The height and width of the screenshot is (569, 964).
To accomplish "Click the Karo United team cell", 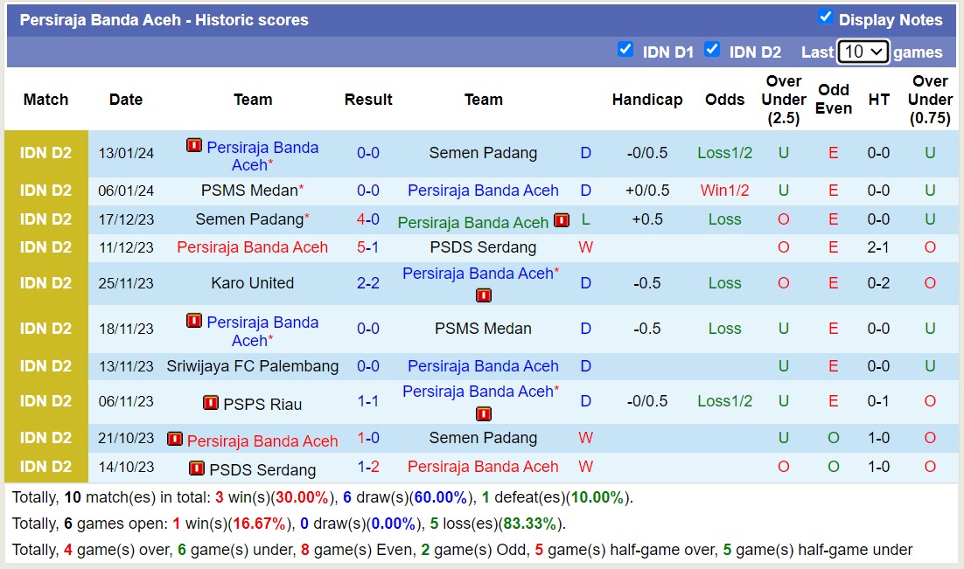I will click(x=252, y=283).
